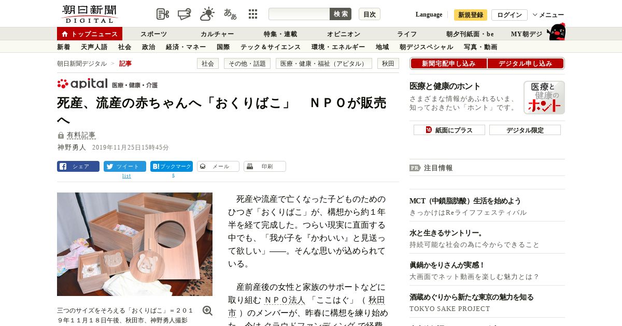Click the 社会 category tag box
The height and width of the screenshot is (326, 622).
point(208,63)
